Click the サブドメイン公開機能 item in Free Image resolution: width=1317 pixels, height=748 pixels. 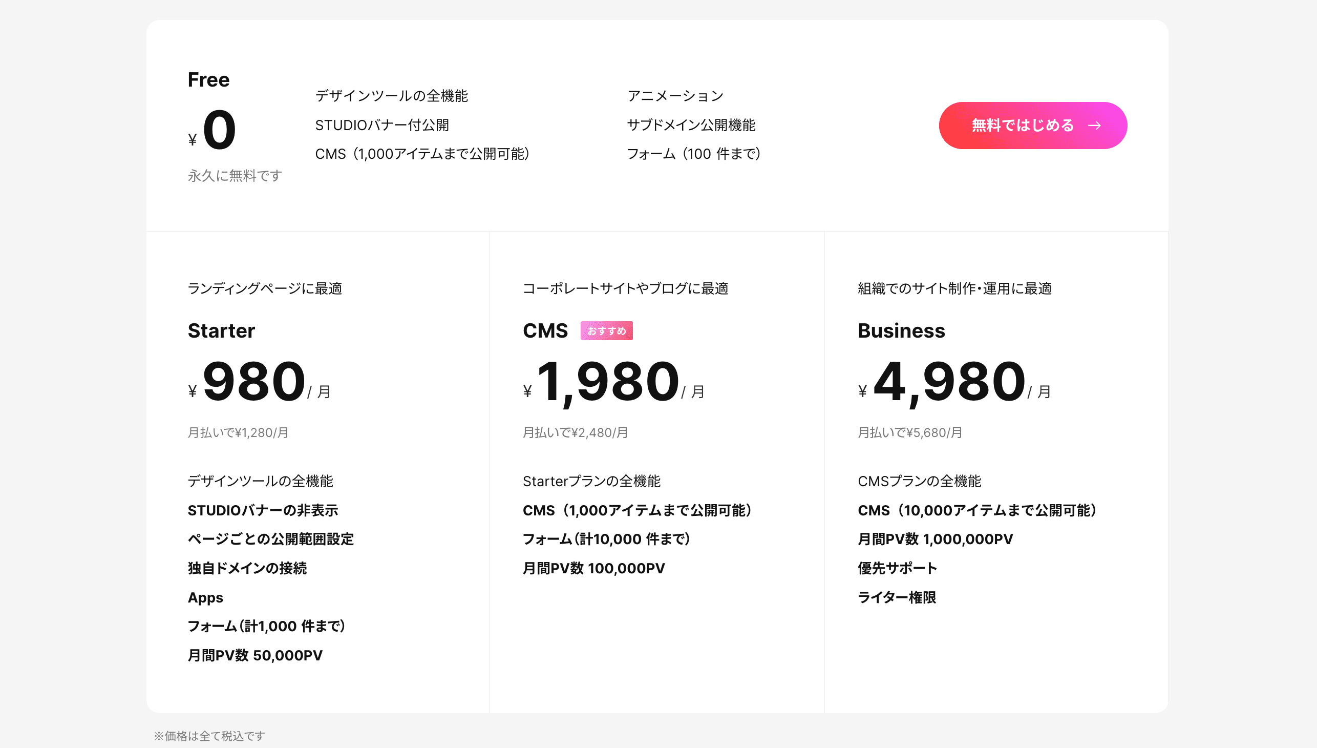pyautogui.click(x=691, y=125)
